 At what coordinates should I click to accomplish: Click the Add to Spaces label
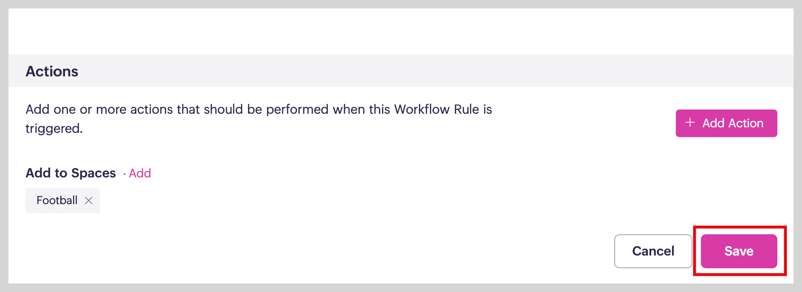coord(71,173)
